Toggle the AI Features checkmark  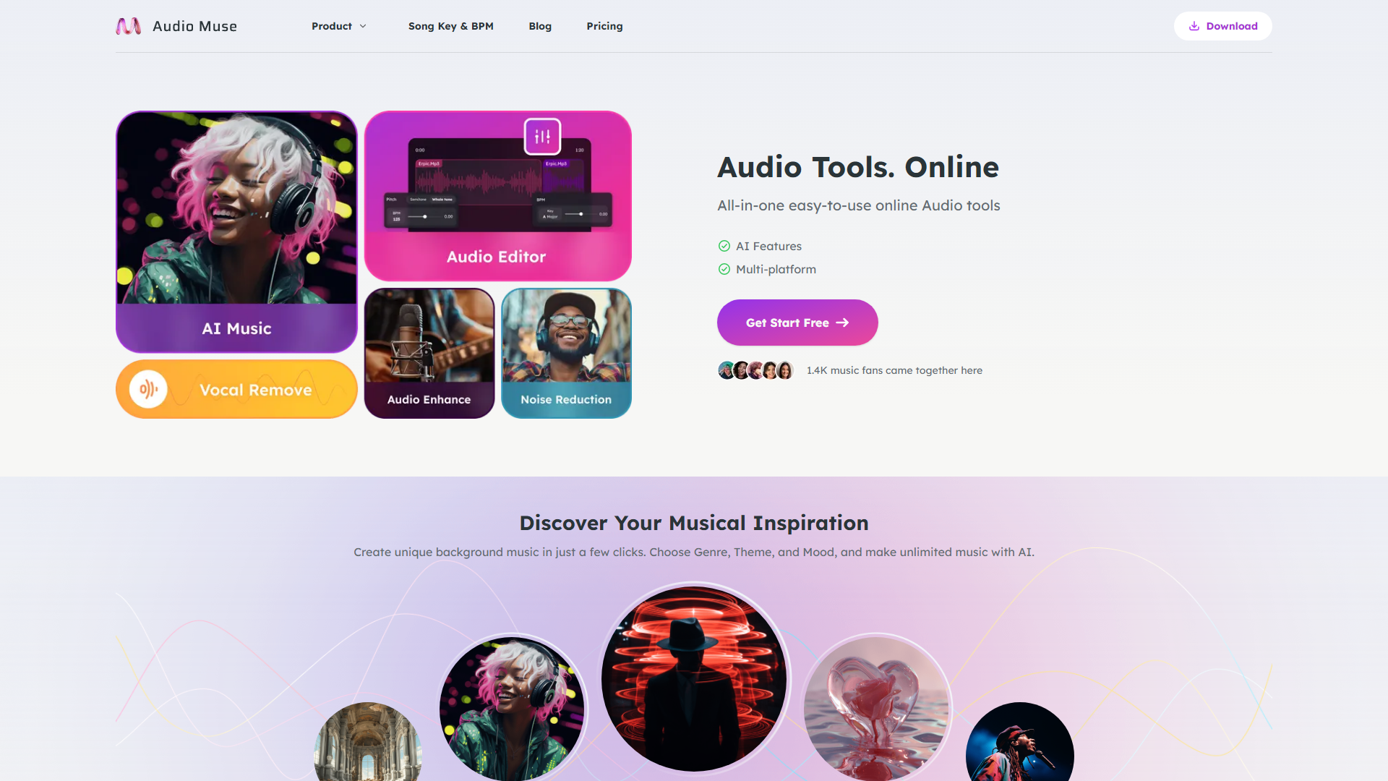point(724,245)
